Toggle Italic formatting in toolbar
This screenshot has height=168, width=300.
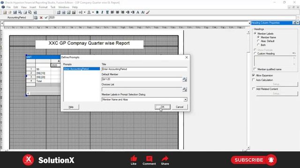coord(102,13)
